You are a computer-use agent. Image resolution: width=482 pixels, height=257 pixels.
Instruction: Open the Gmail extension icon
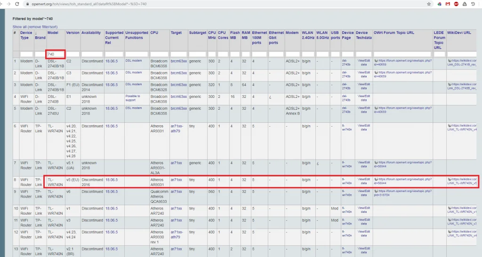click(447, 3)
